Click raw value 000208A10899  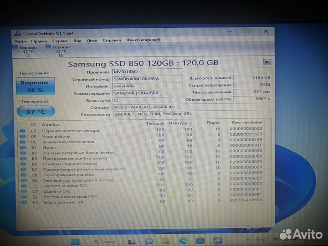tap(246, 200)
